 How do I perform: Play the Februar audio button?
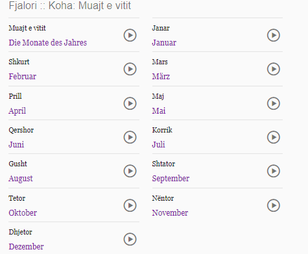(x=130, y=69)
